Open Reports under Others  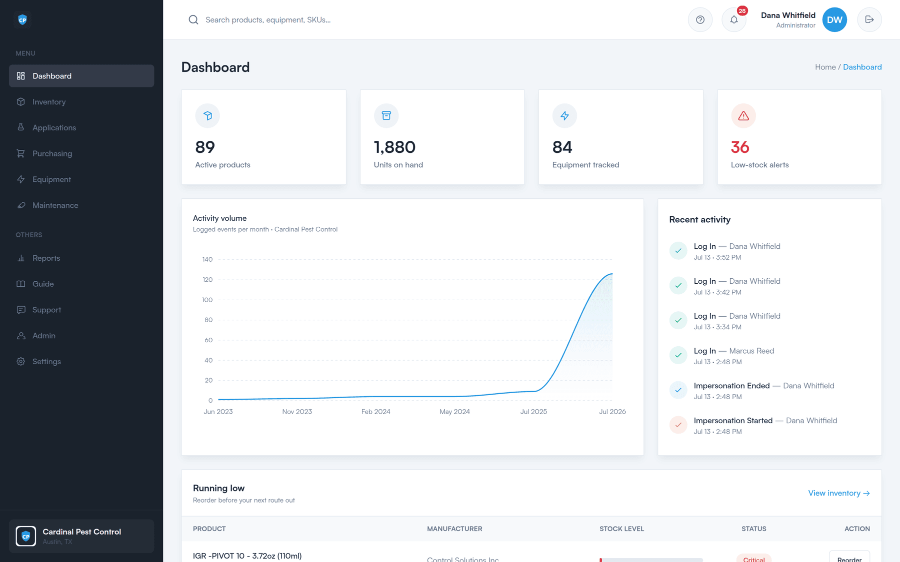tap(81, 258)
